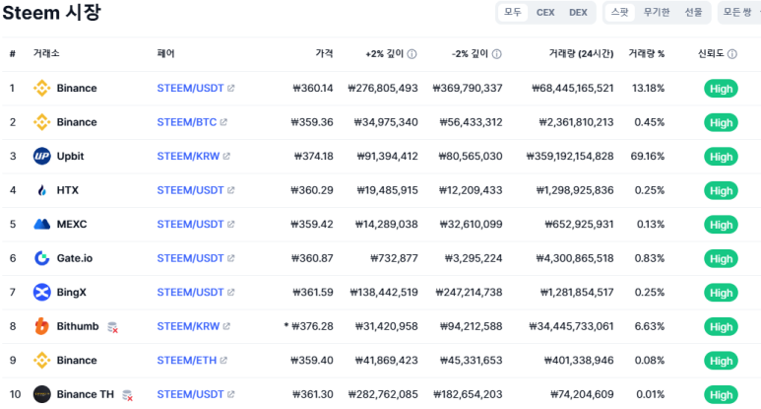Image resolution: width=761 pixels, height=409 pixels.
Task: Click the ₩247,214,738 depth cell
Action: tap(469, 292)
